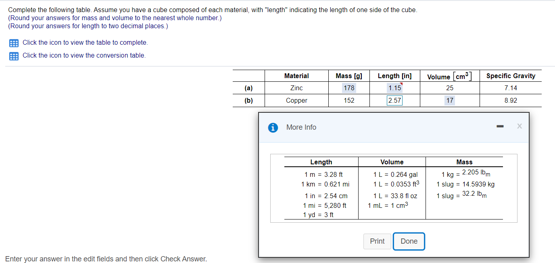
Task: Click the 'Complete the following table' problem statement
Action: 213,10
